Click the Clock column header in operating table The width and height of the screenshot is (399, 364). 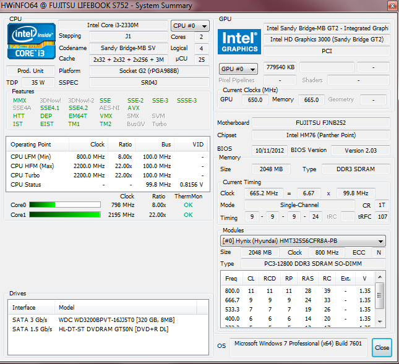(88, 145)
